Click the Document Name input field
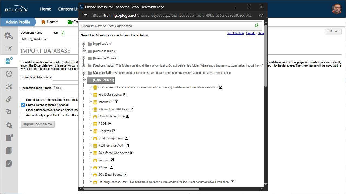The height and width of the screenshot is (194, 346). coord(50,39)
